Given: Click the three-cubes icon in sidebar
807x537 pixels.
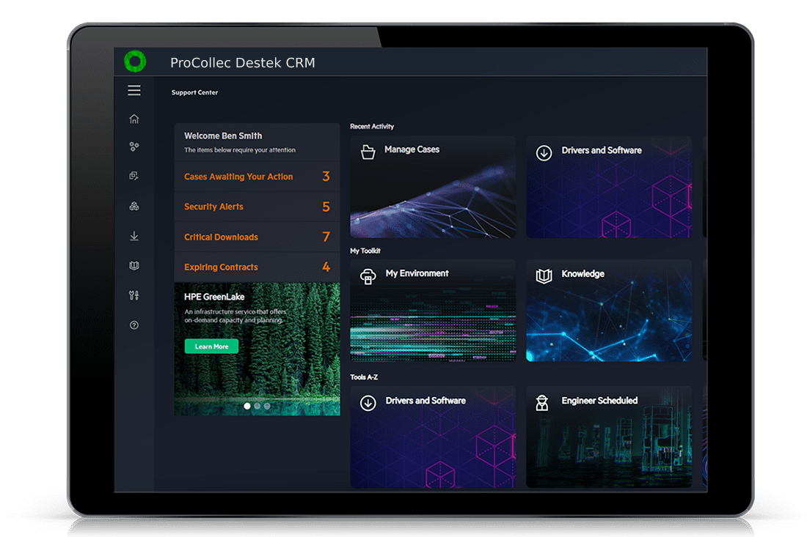Looking at the screenshot, I should click(x=134, y=207).
